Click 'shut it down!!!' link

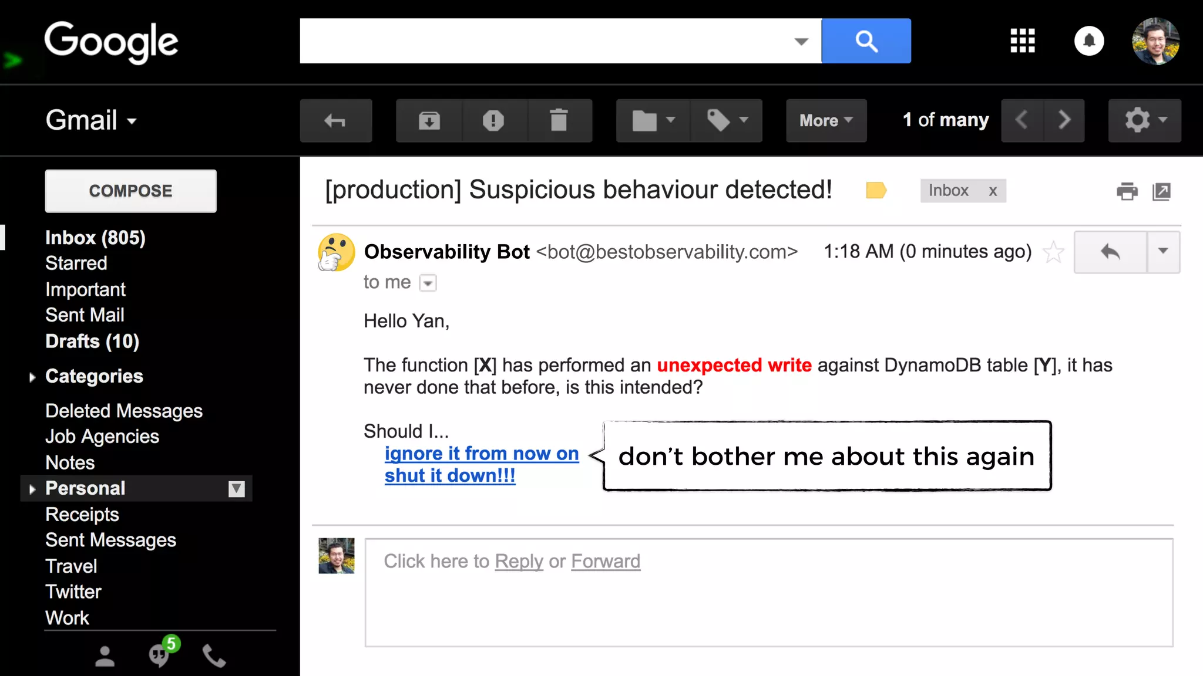[x=450, y=476]
